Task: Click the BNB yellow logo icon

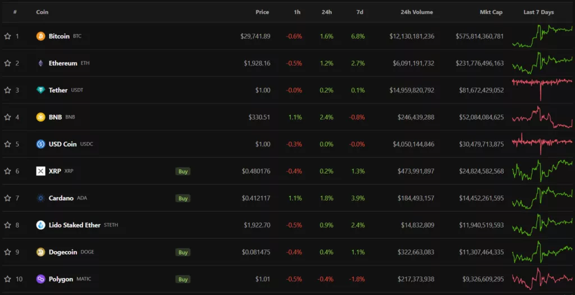Action: (40, 117)
